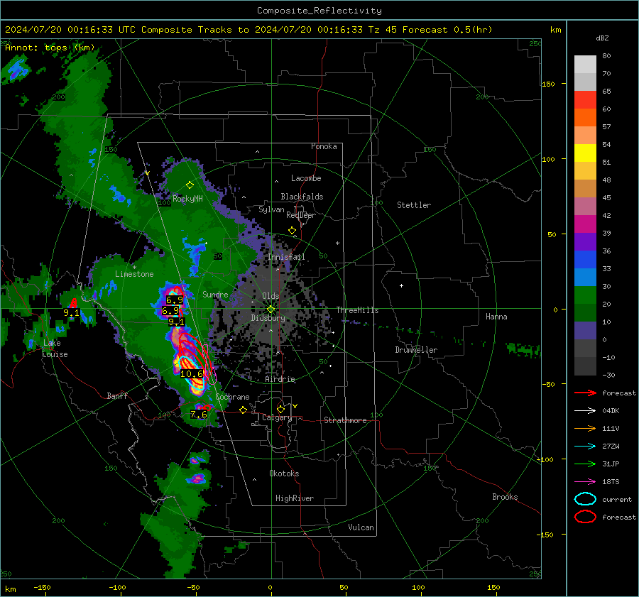Select the Lake Louise label
The width and height of the screenshot is (639, 597).
pos(55,349)
